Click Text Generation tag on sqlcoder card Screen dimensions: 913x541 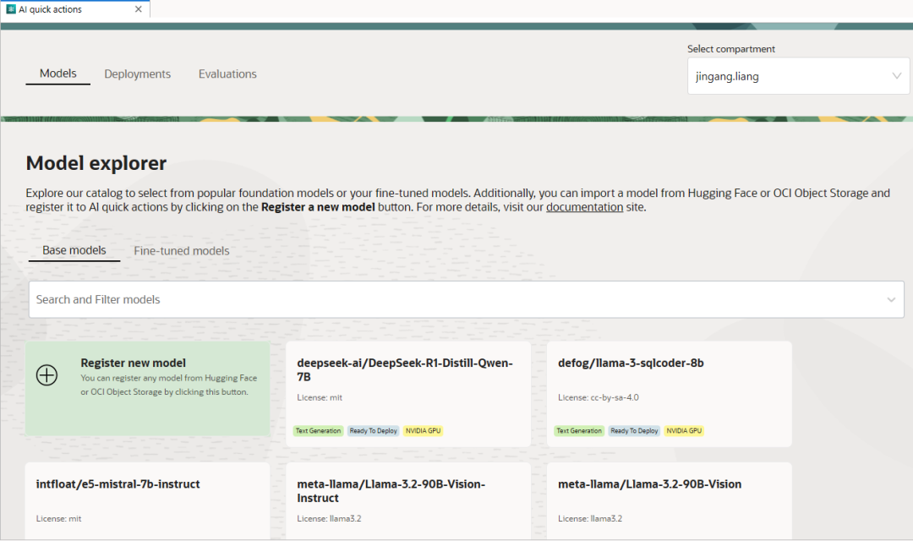pyautogui.click(x=579, y=431)
